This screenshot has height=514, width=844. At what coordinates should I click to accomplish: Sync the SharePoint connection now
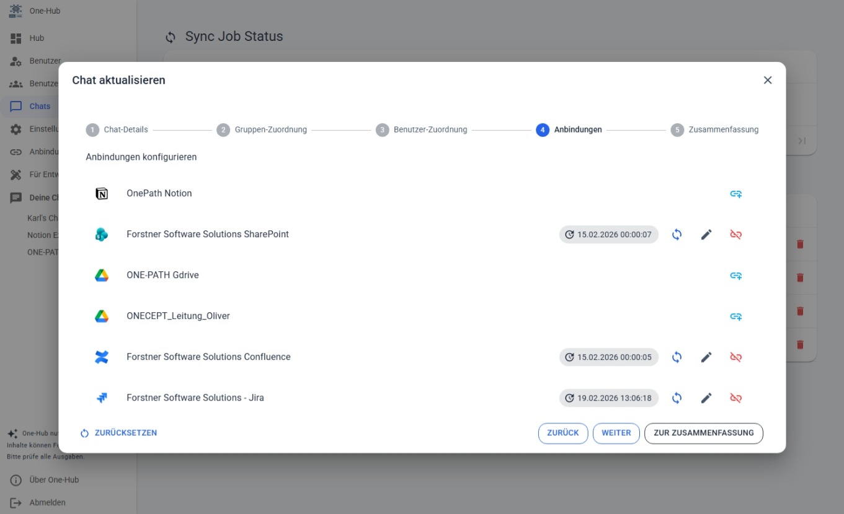677,235
